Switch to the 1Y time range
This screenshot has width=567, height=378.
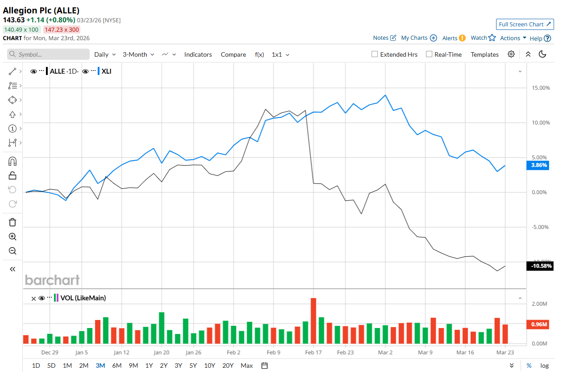pos(149,366)
